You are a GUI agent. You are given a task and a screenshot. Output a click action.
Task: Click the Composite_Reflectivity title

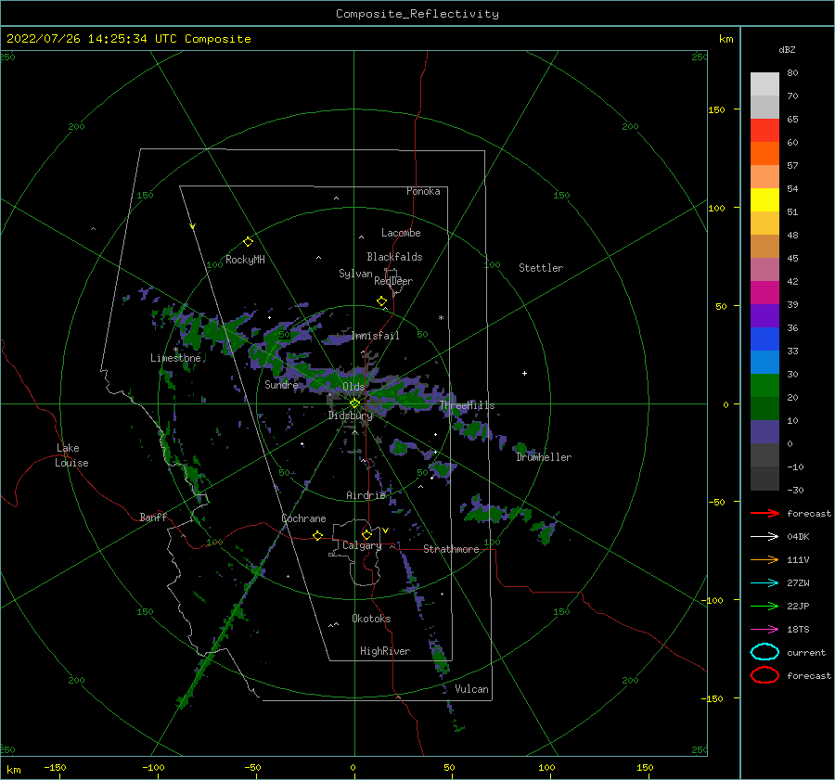point(417,14)
